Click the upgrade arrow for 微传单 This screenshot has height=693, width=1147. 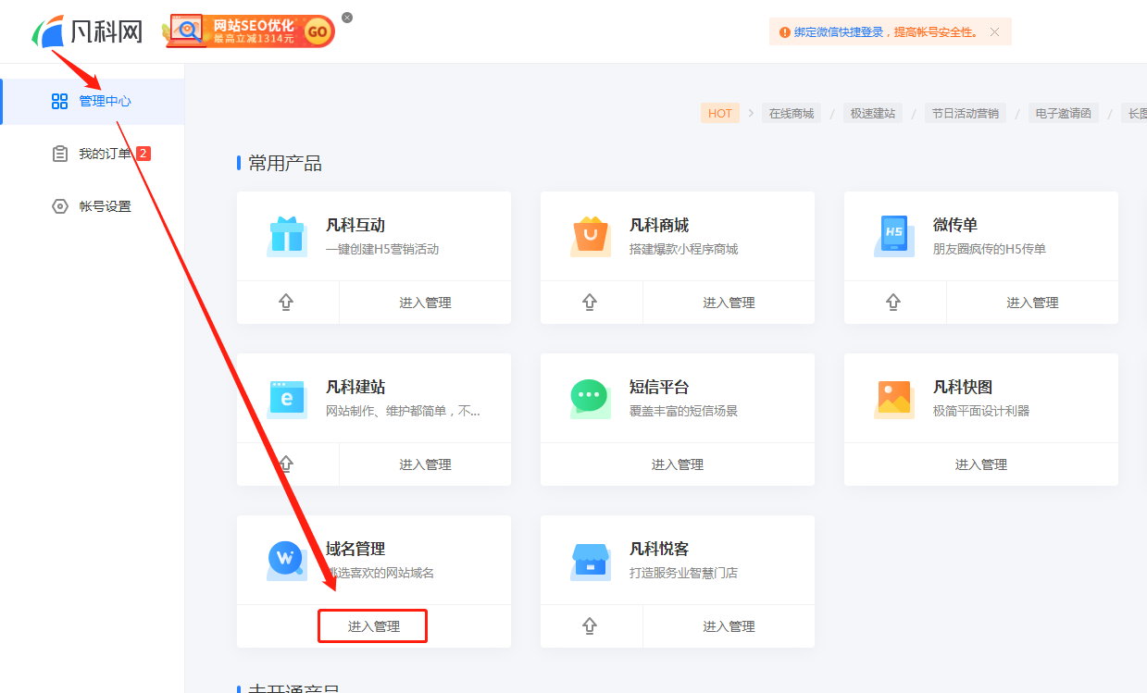(893, 303)
